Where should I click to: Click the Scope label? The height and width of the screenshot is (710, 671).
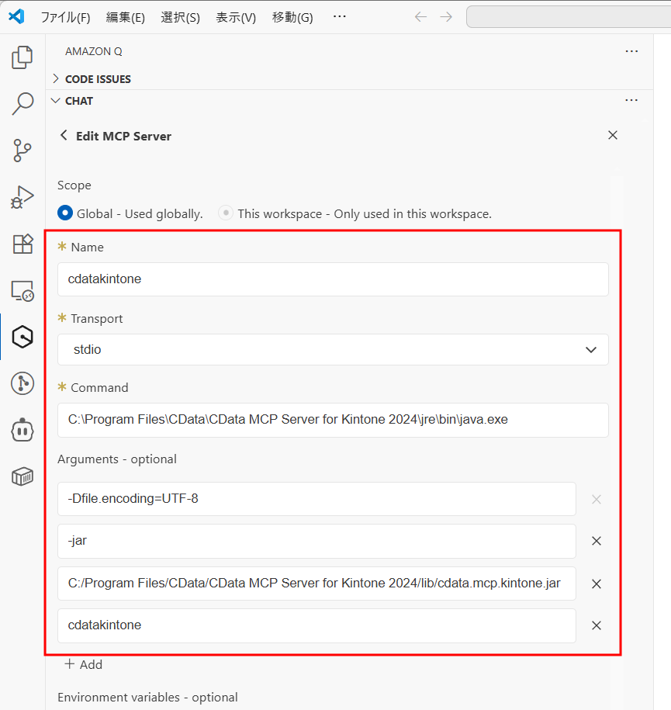pyautogui.click(x=74, y=185)
